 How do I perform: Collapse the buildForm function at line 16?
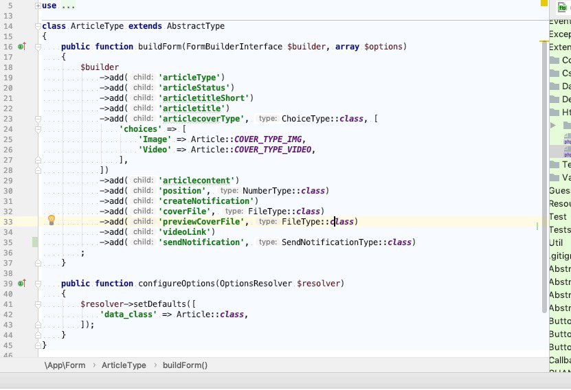tap(38, 47)
